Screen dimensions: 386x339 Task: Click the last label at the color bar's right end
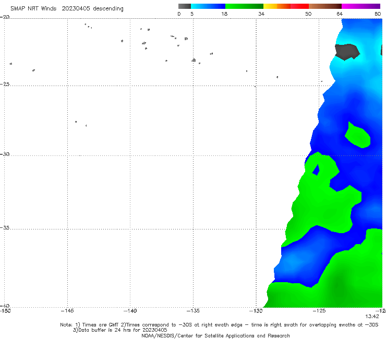coord(378,14)
